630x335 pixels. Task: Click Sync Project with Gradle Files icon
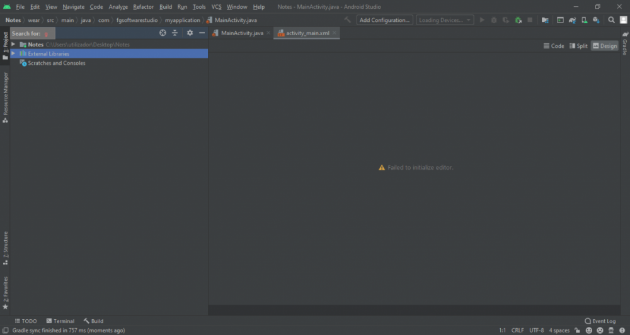click(x=572, y=20)
